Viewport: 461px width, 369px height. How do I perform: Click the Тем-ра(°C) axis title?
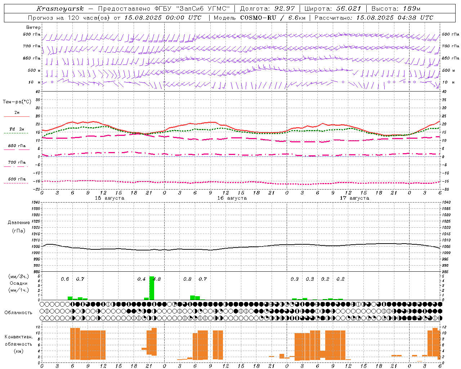tap(17, 102)
